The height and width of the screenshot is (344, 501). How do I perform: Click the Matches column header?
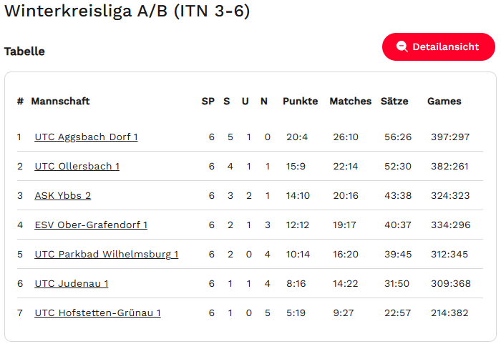click(x=350, y=102)
